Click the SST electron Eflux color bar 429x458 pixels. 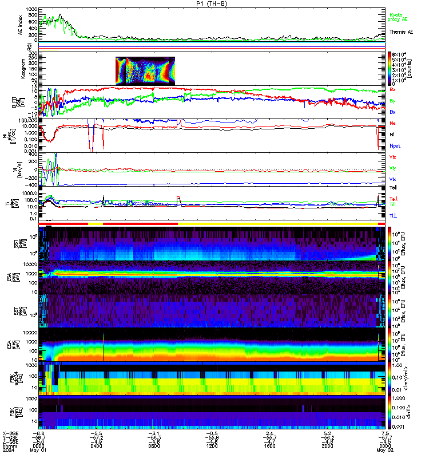tap(390, 311)
